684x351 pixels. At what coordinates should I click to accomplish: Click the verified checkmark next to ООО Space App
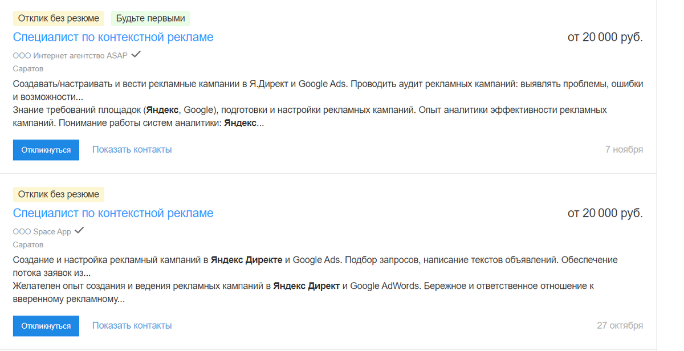pos(79,231)
